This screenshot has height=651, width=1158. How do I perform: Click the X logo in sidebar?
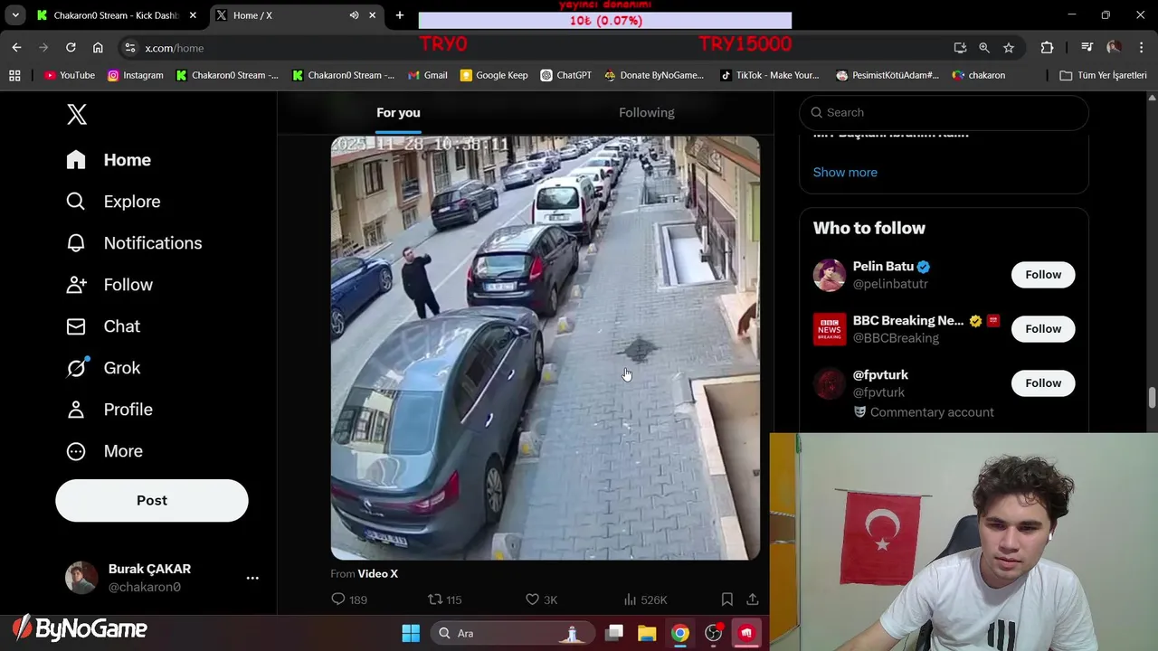(77, 114)
